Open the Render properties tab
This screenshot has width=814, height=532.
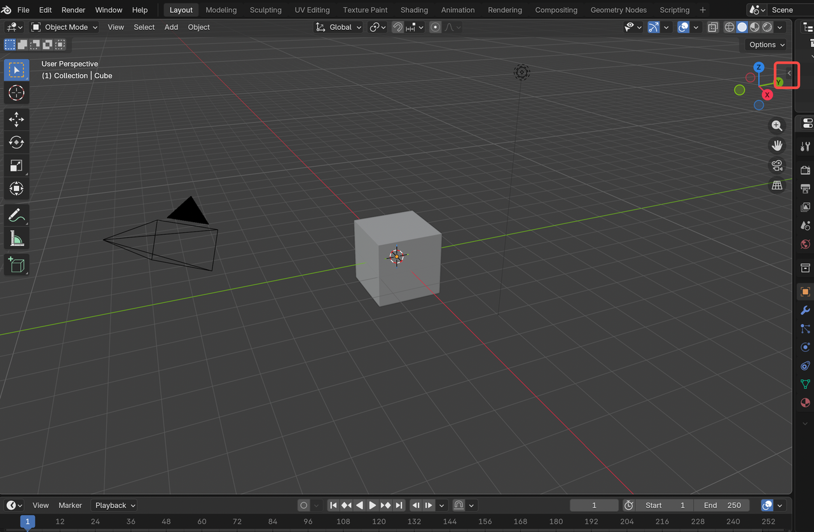(805, 170)
